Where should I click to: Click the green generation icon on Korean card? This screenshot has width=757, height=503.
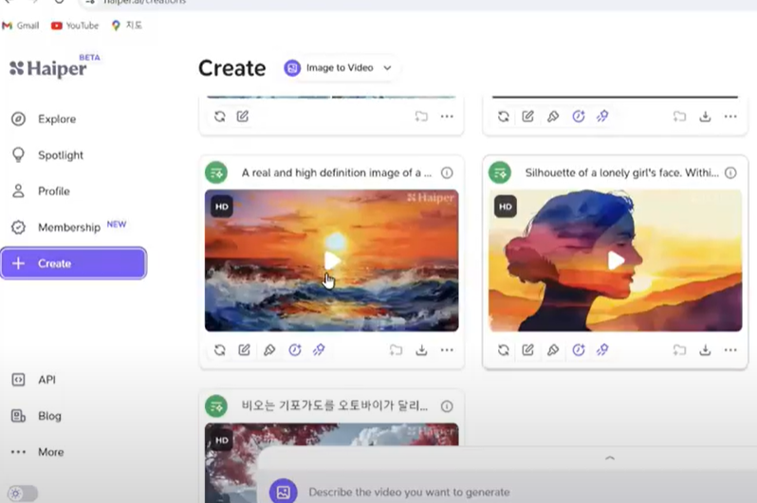[216, 406]
